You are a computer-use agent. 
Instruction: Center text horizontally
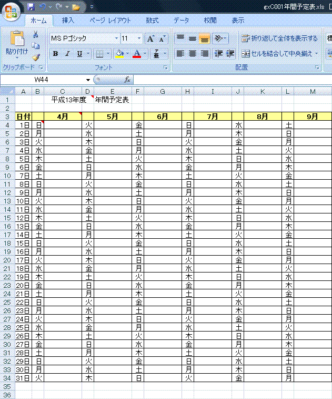192,53
